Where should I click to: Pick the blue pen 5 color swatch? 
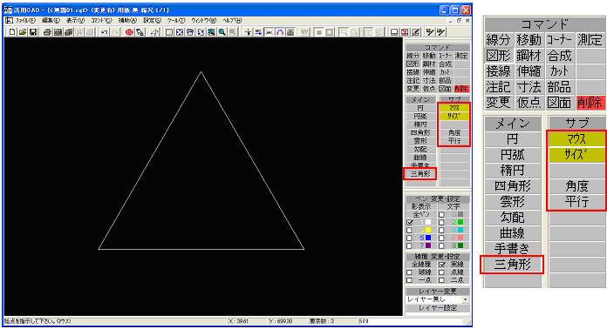click(428, 238)
